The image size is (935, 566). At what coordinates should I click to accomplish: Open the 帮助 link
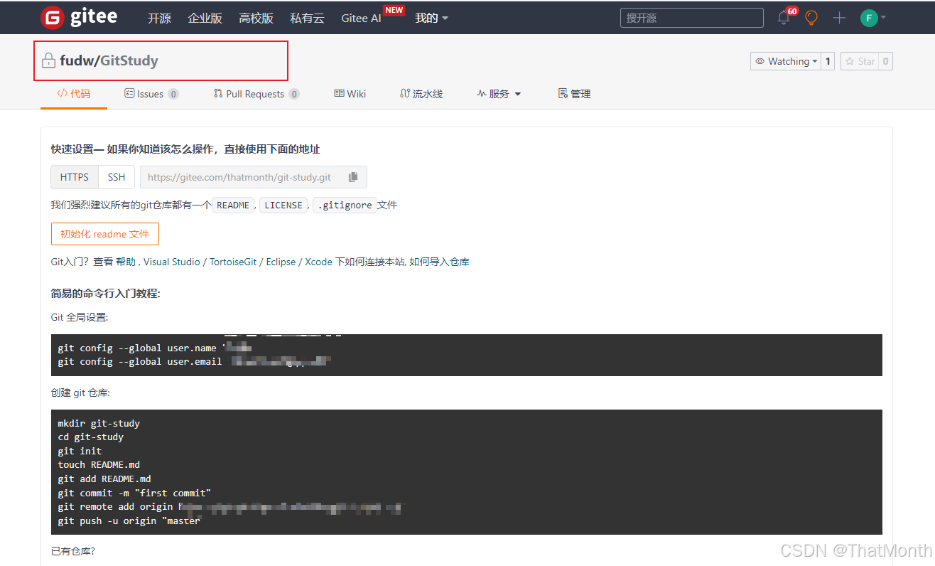[x=126, y=262]
